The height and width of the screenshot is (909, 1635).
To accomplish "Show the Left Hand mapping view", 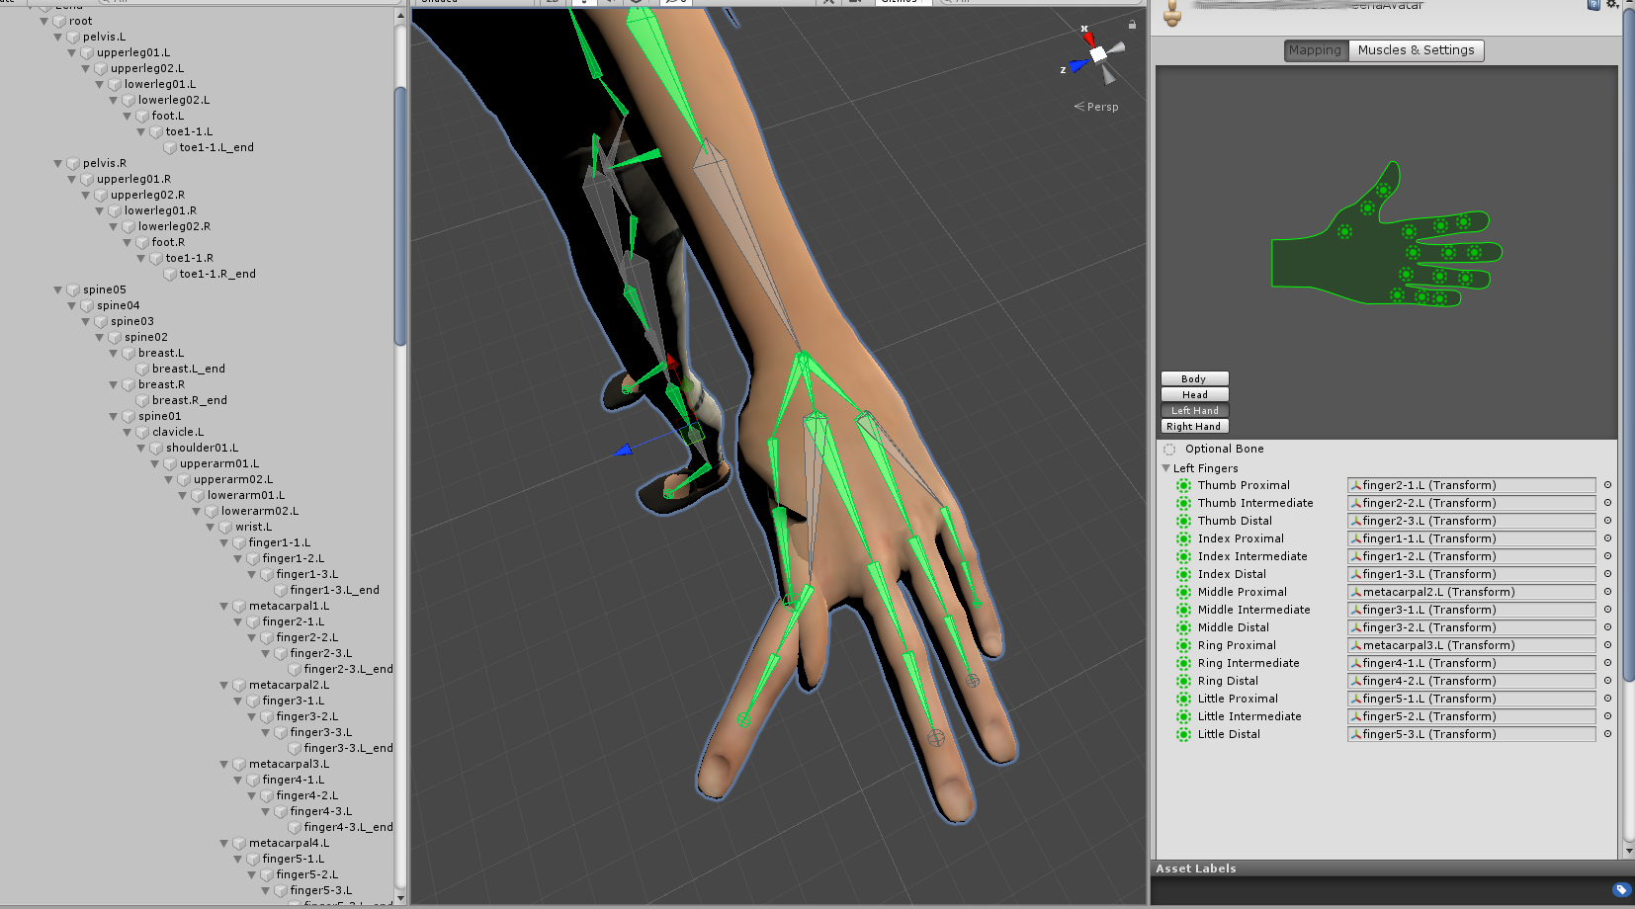I will (x=1194, y=410).
